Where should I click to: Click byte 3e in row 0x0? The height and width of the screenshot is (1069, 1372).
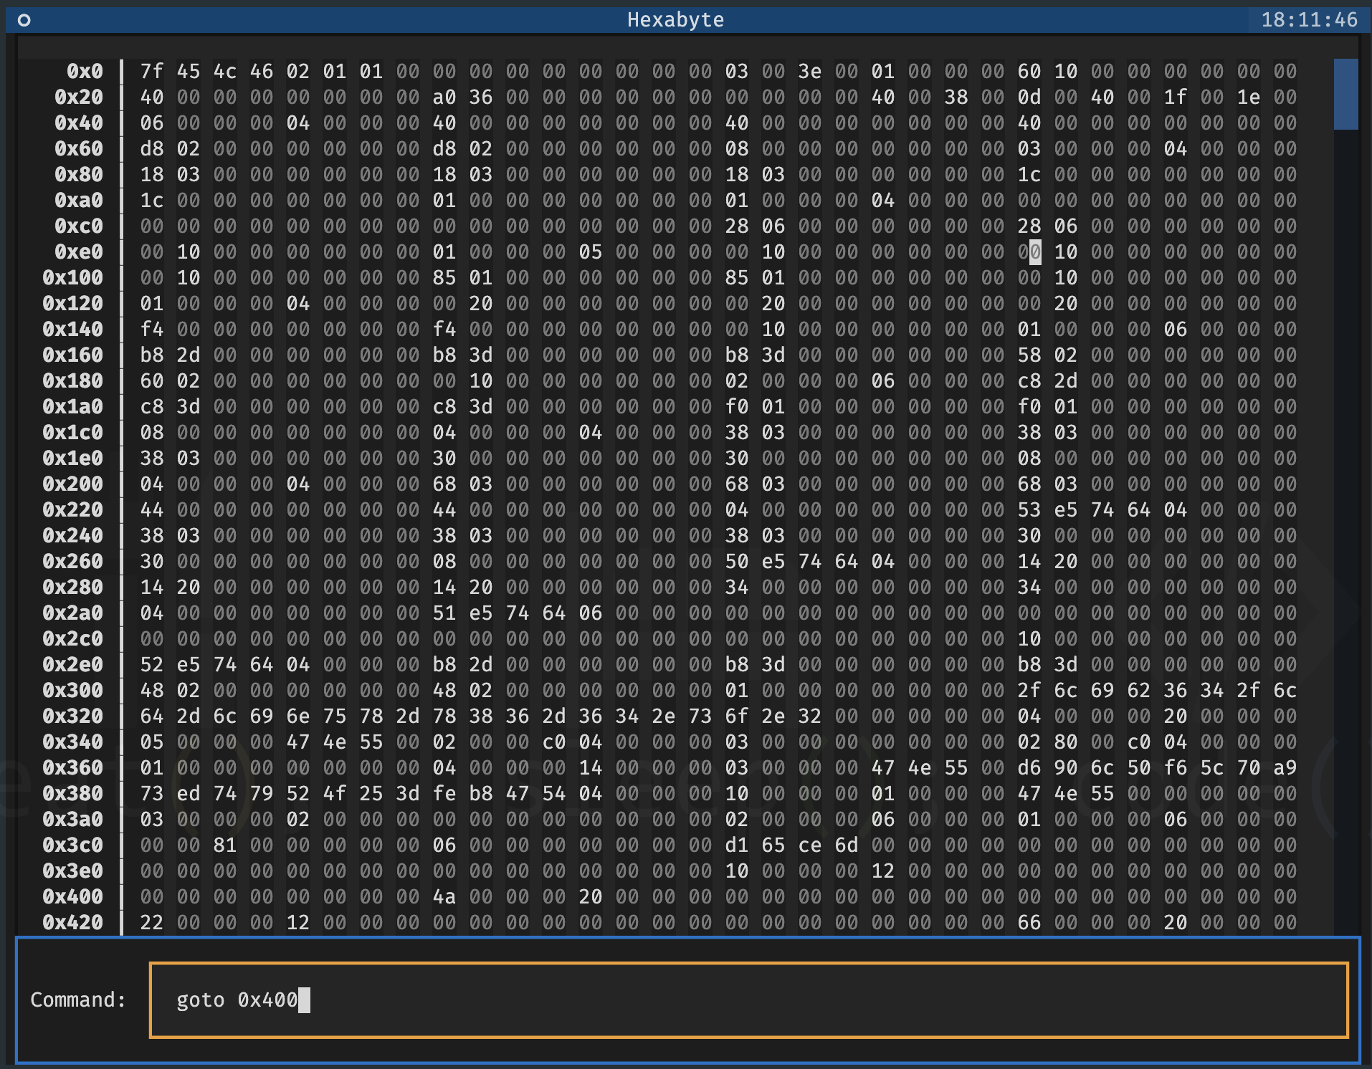pyautogui.click(x=810, y=71)
